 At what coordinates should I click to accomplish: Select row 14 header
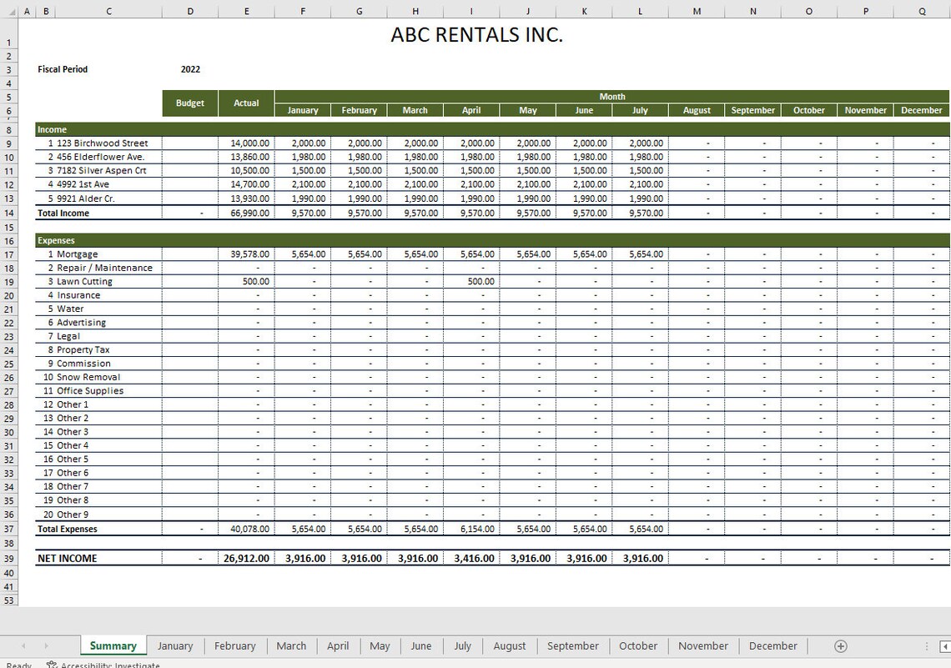[9, 213]
